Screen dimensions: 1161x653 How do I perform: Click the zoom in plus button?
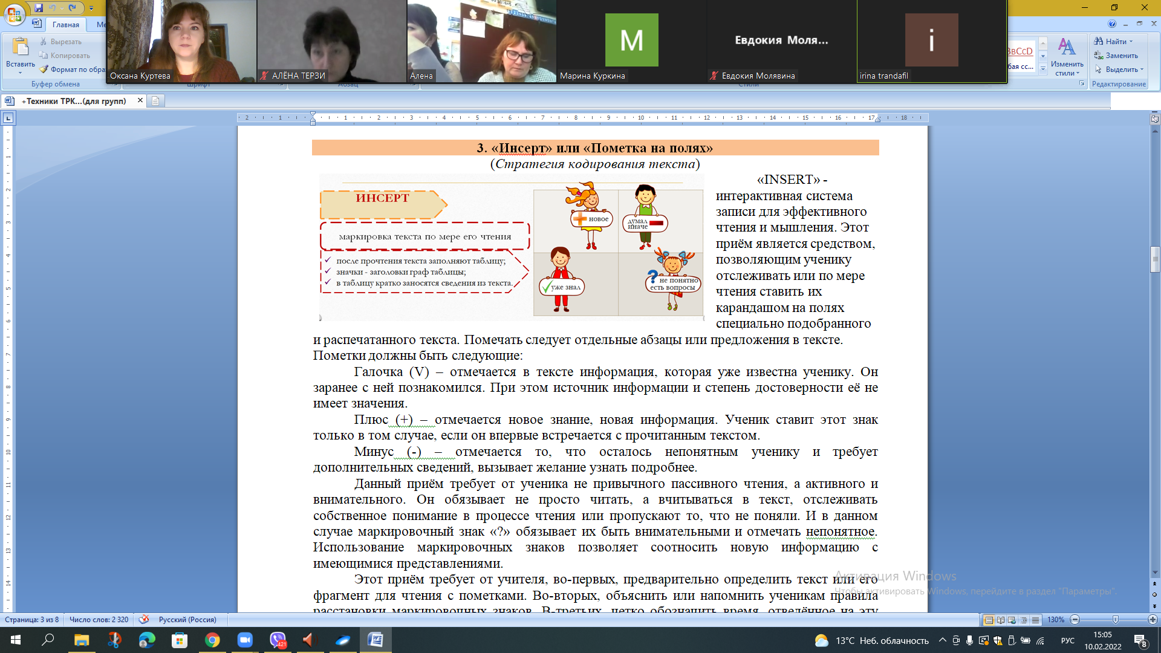click(1153, 620)
